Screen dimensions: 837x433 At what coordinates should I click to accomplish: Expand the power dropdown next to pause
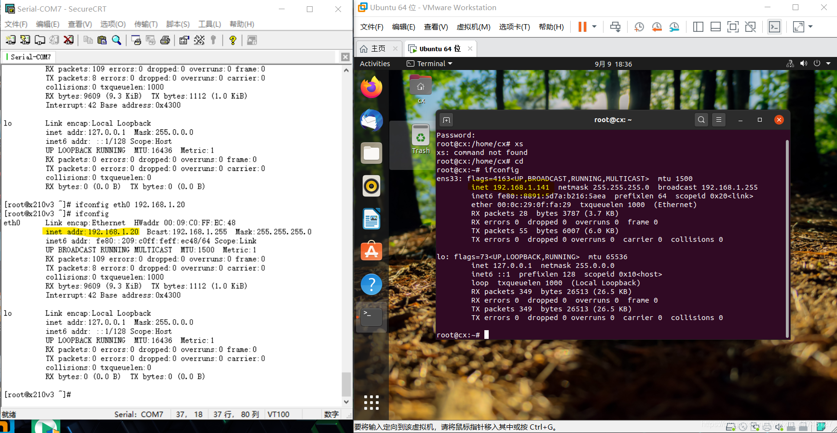coord(594,27)
